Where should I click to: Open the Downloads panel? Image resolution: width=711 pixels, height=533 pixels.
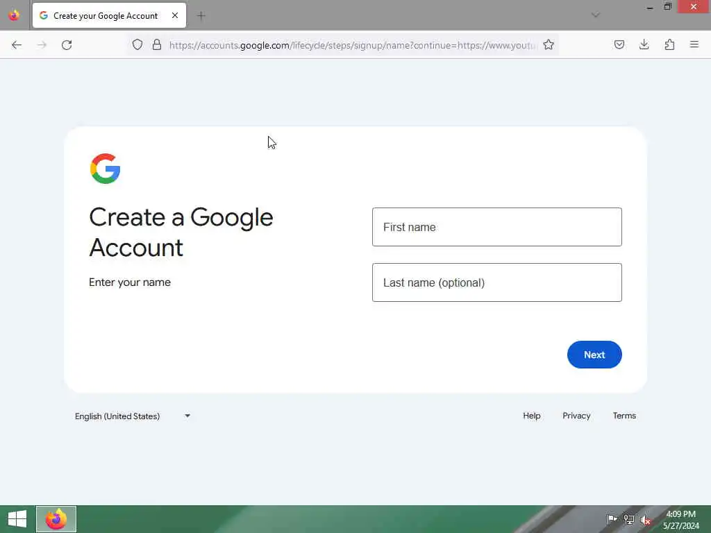(644, 44)
